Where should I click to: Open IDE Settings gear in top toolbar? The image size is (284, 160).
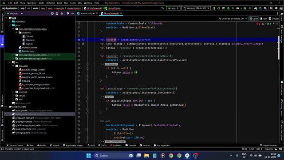[x=276, y=8]
